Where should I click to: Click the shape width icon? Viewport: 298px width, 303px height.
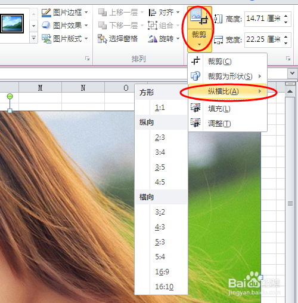pyautogui.click(x=218, y=40)
